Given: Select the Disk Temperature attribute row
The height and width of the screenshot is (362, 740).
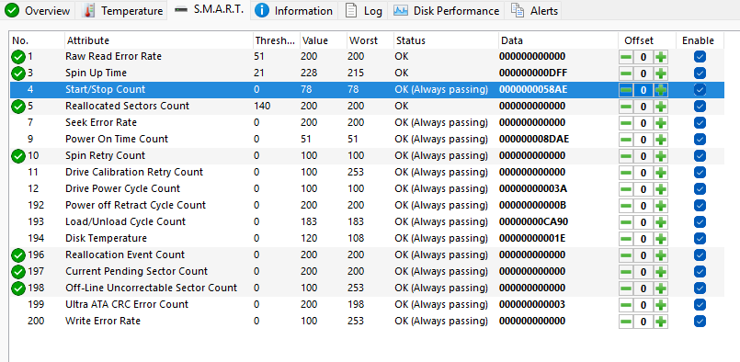Looking at the screenshot, I should pos(367,238).
